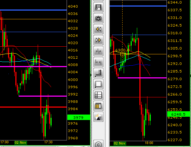Click the small arrow beside left chart
191x147 pixels.
click(91, 75)
